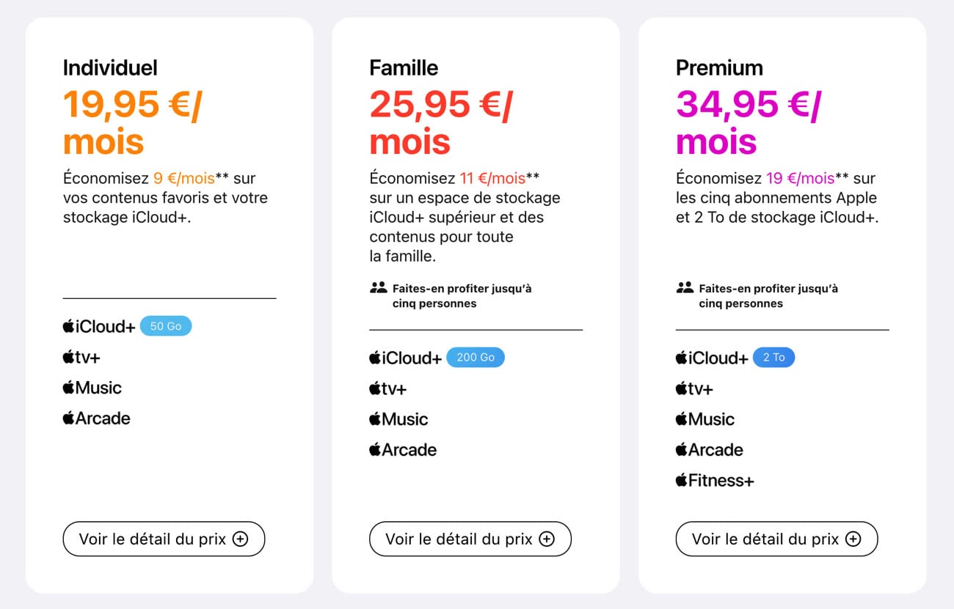
Task: Click the 50 Go storage badge
Action: pyautogui.click(x=165, y=326)
